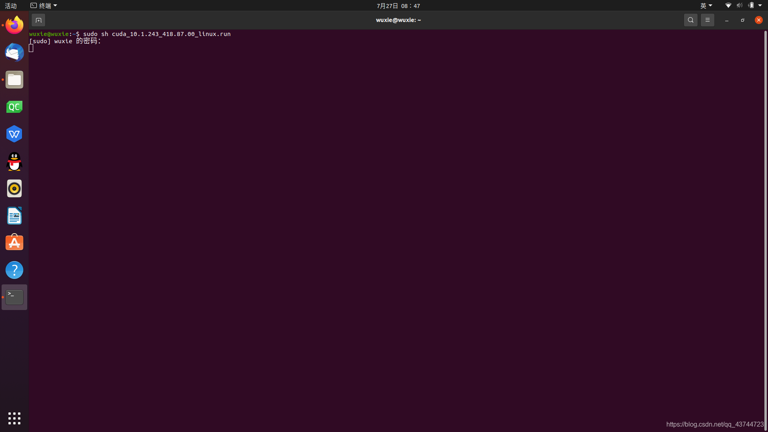768x432 pixels.
Task: Open the LibreOffice document app
Action: [14, 216]
